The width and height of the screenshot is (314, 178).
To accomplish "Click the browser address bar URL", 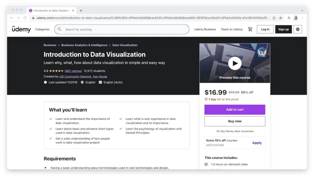I will (153, 18).
